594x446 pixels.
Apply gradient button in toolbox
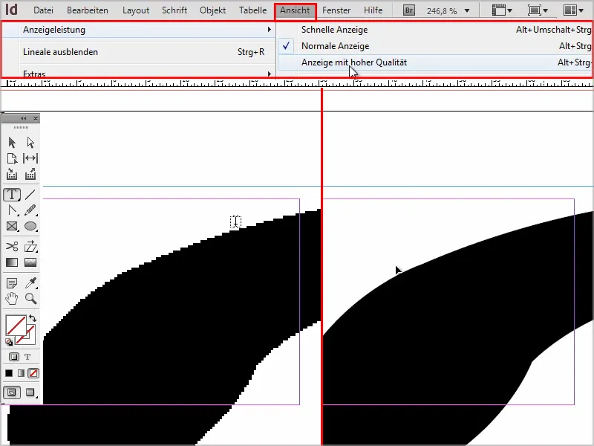click(22, 373)
